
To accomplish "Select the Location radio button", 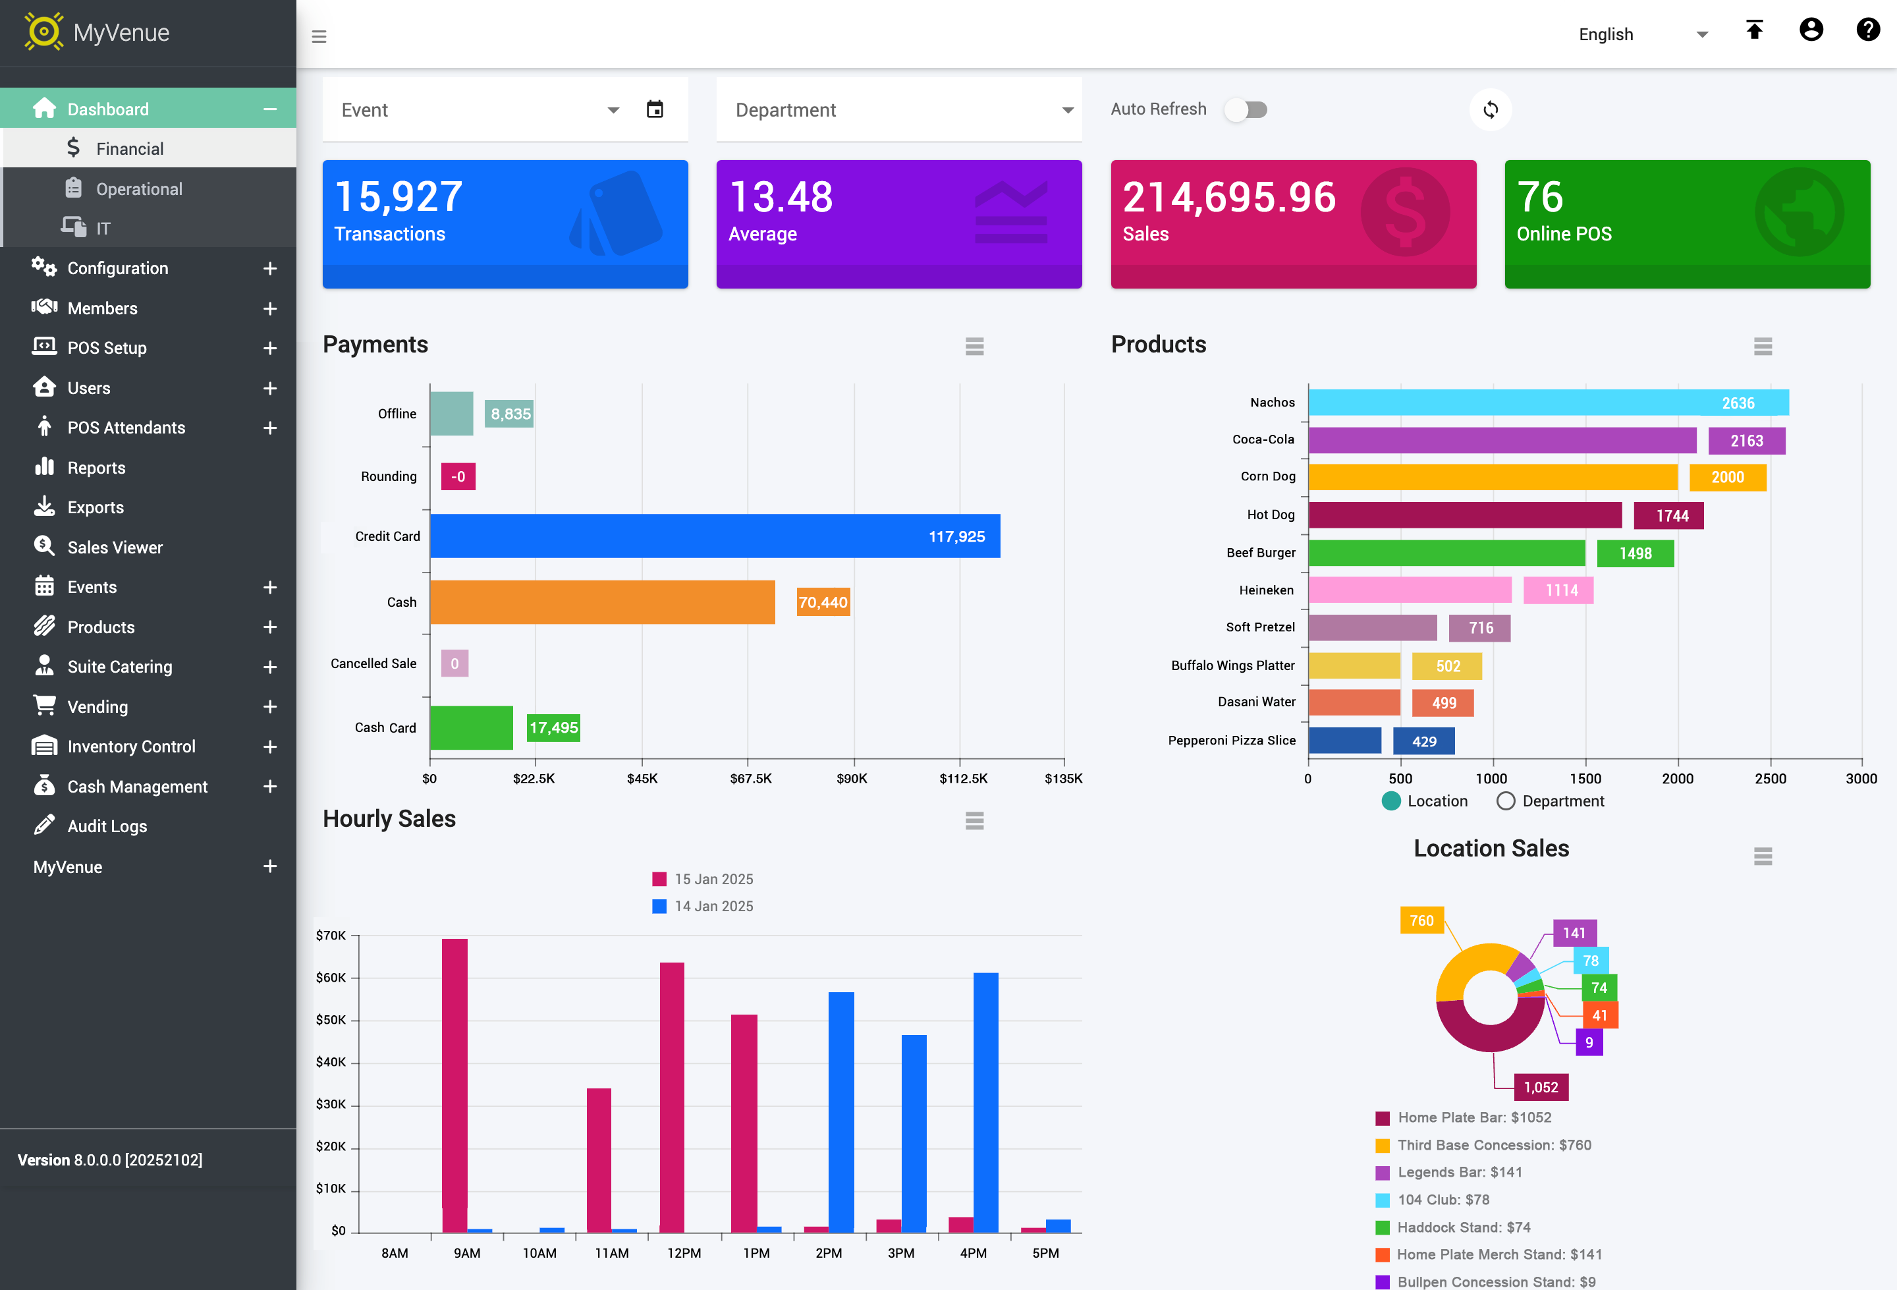I will point(1391,801).
